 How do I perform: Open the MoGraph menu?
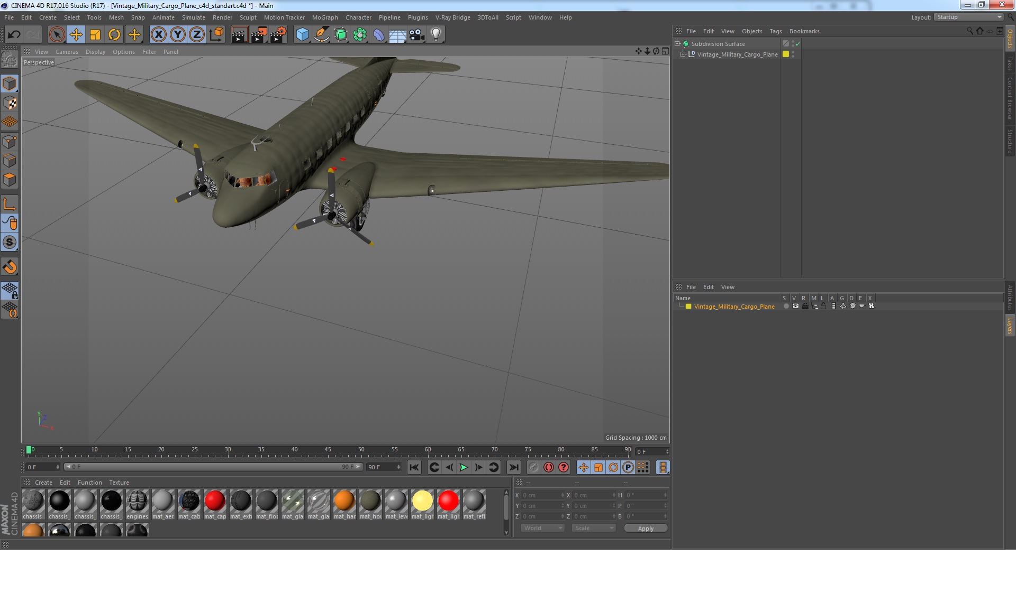(324, 17)
